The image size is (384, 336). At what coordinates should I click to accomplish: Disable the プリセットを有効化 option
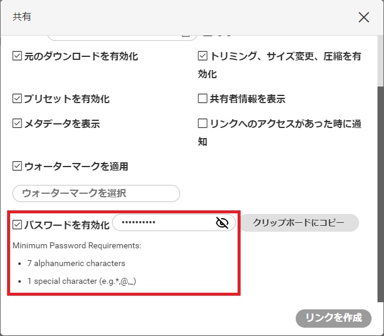pyautogui.click(x=17, y=99)
